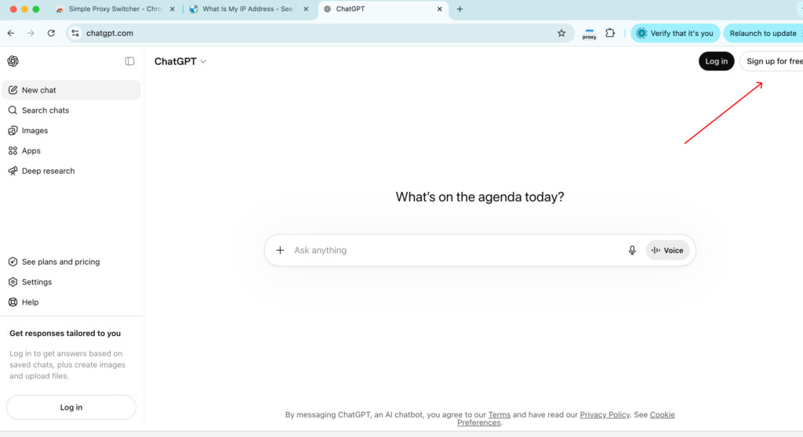Click the site information icon in address bar
This screenshot has width=803, height=437.
75,33
